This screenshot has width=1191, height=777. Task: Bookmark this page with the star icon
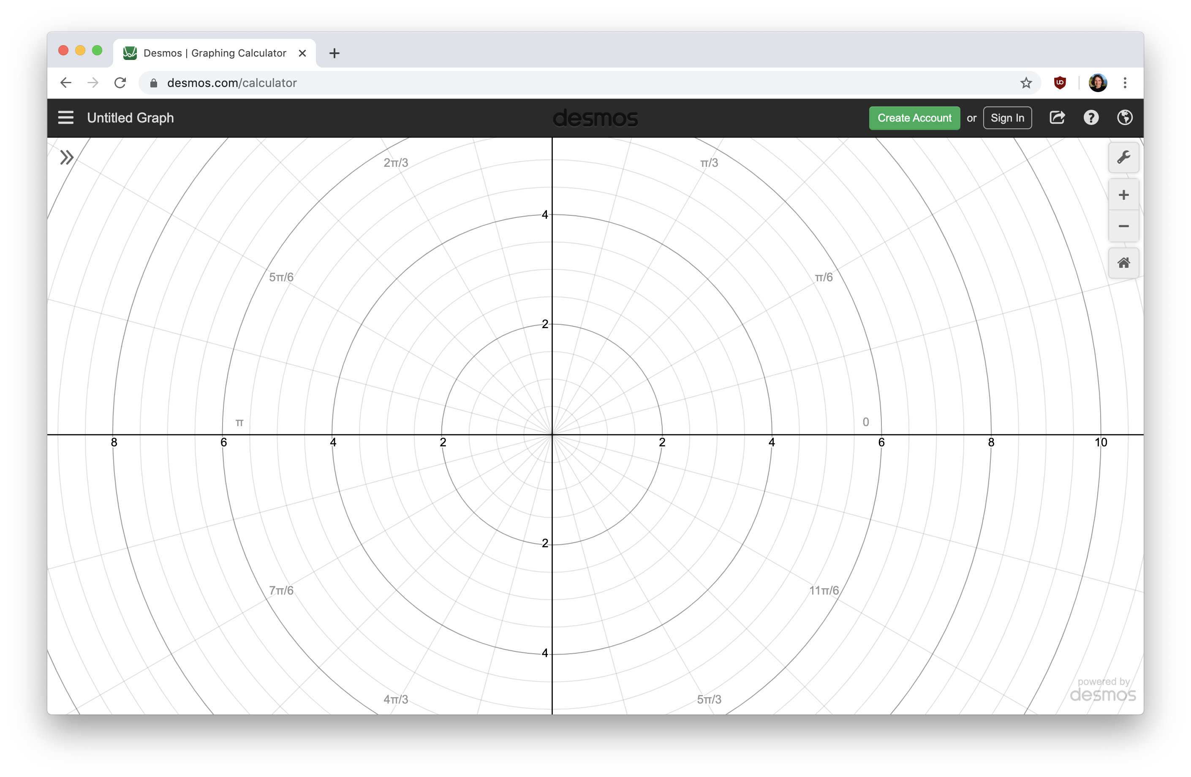[1026, 82]
